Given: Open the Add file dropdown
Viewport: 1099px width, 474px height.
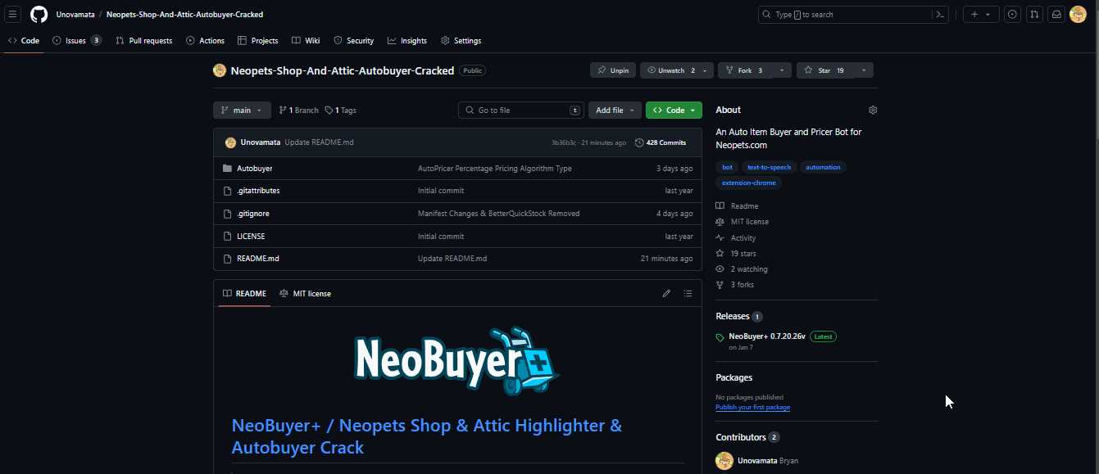Looking at the screenshot, I should [615, 110].
